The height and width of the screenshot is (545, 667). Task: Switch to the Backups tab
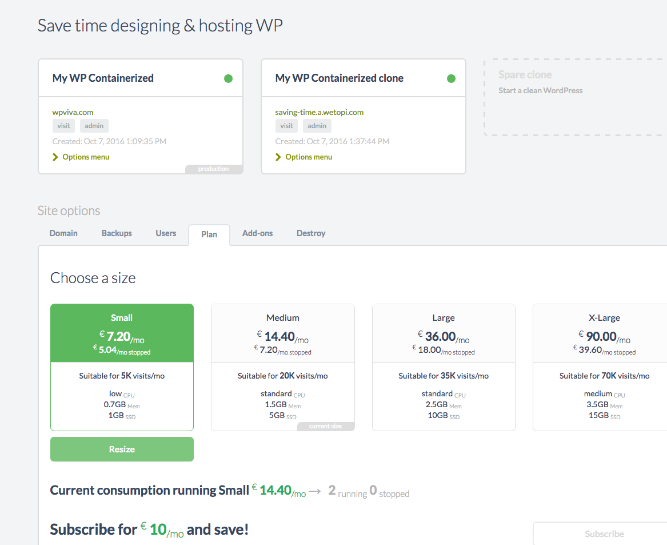point(117,233)
